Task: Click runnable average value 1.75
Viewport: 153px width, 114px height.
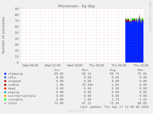Action: click(115, 100)
